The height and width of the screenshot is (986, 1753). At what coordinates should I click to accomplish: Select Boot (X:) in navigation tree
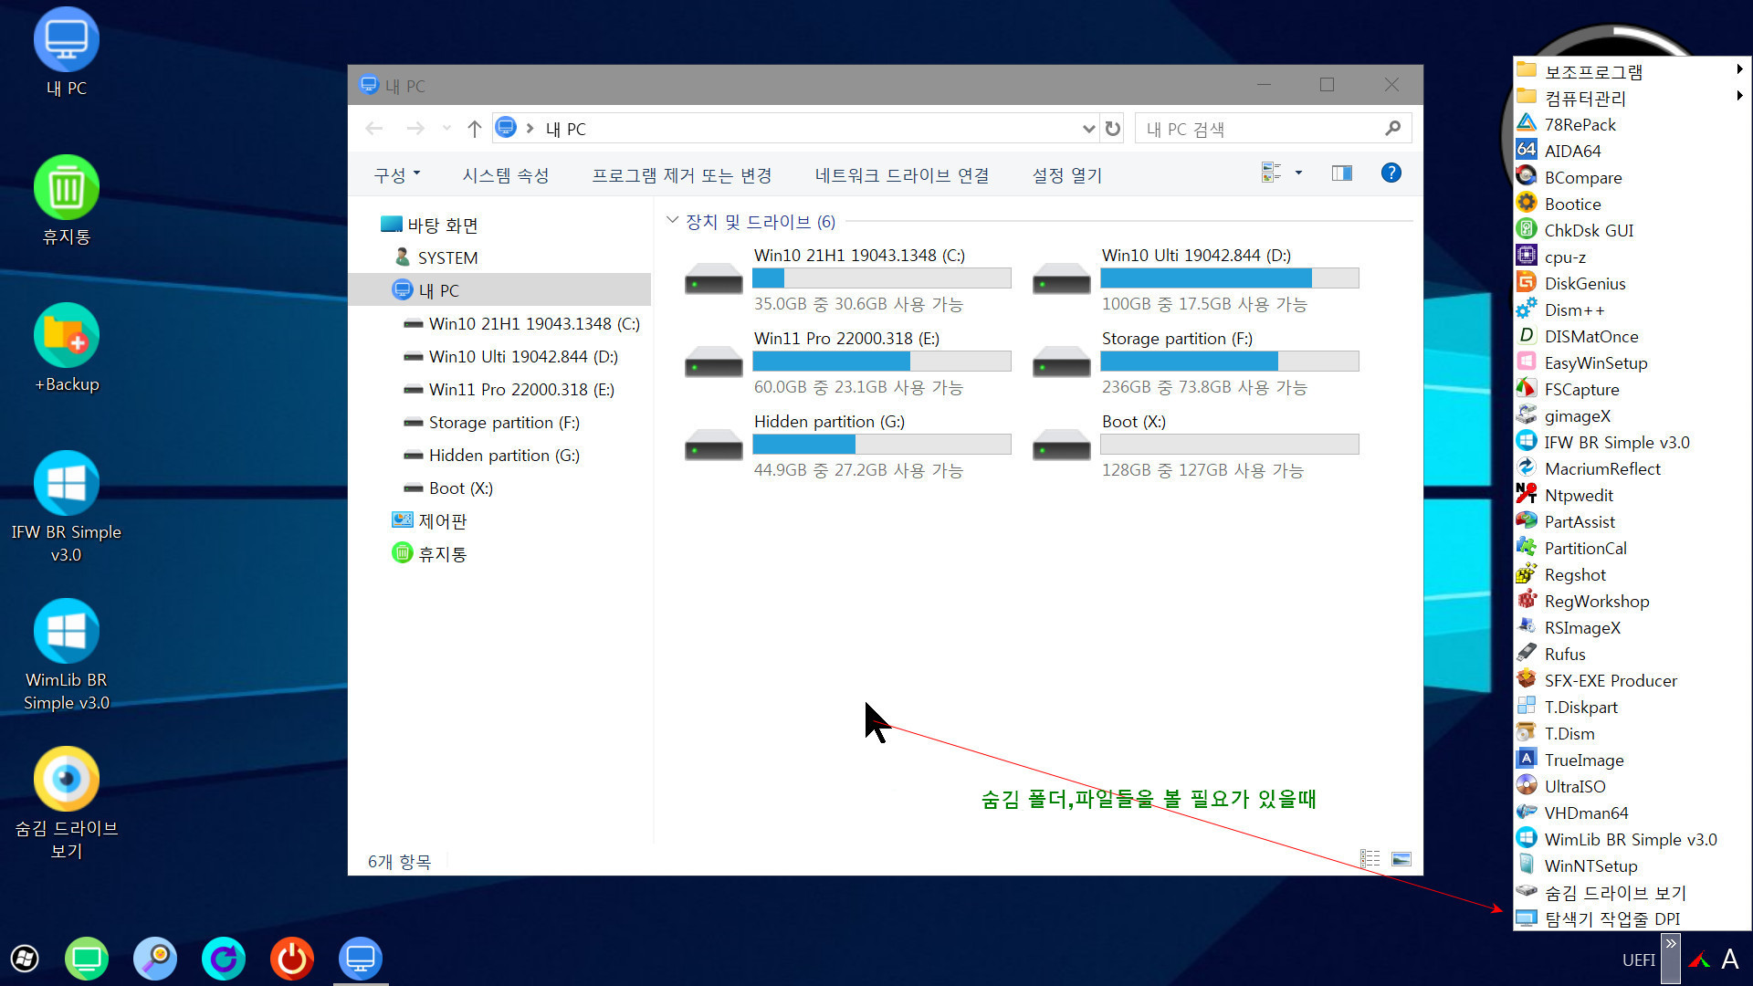460,488
